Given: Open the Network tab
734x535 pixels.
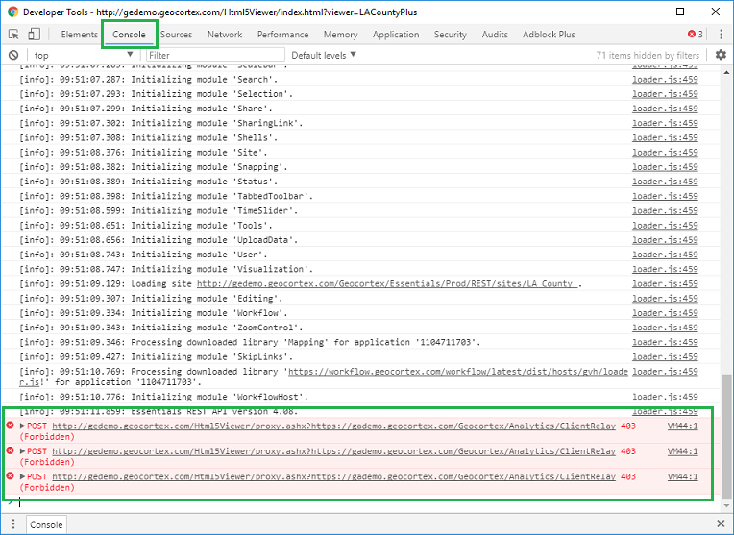Looking at the screenshot, I should click(x=225, y=35).
